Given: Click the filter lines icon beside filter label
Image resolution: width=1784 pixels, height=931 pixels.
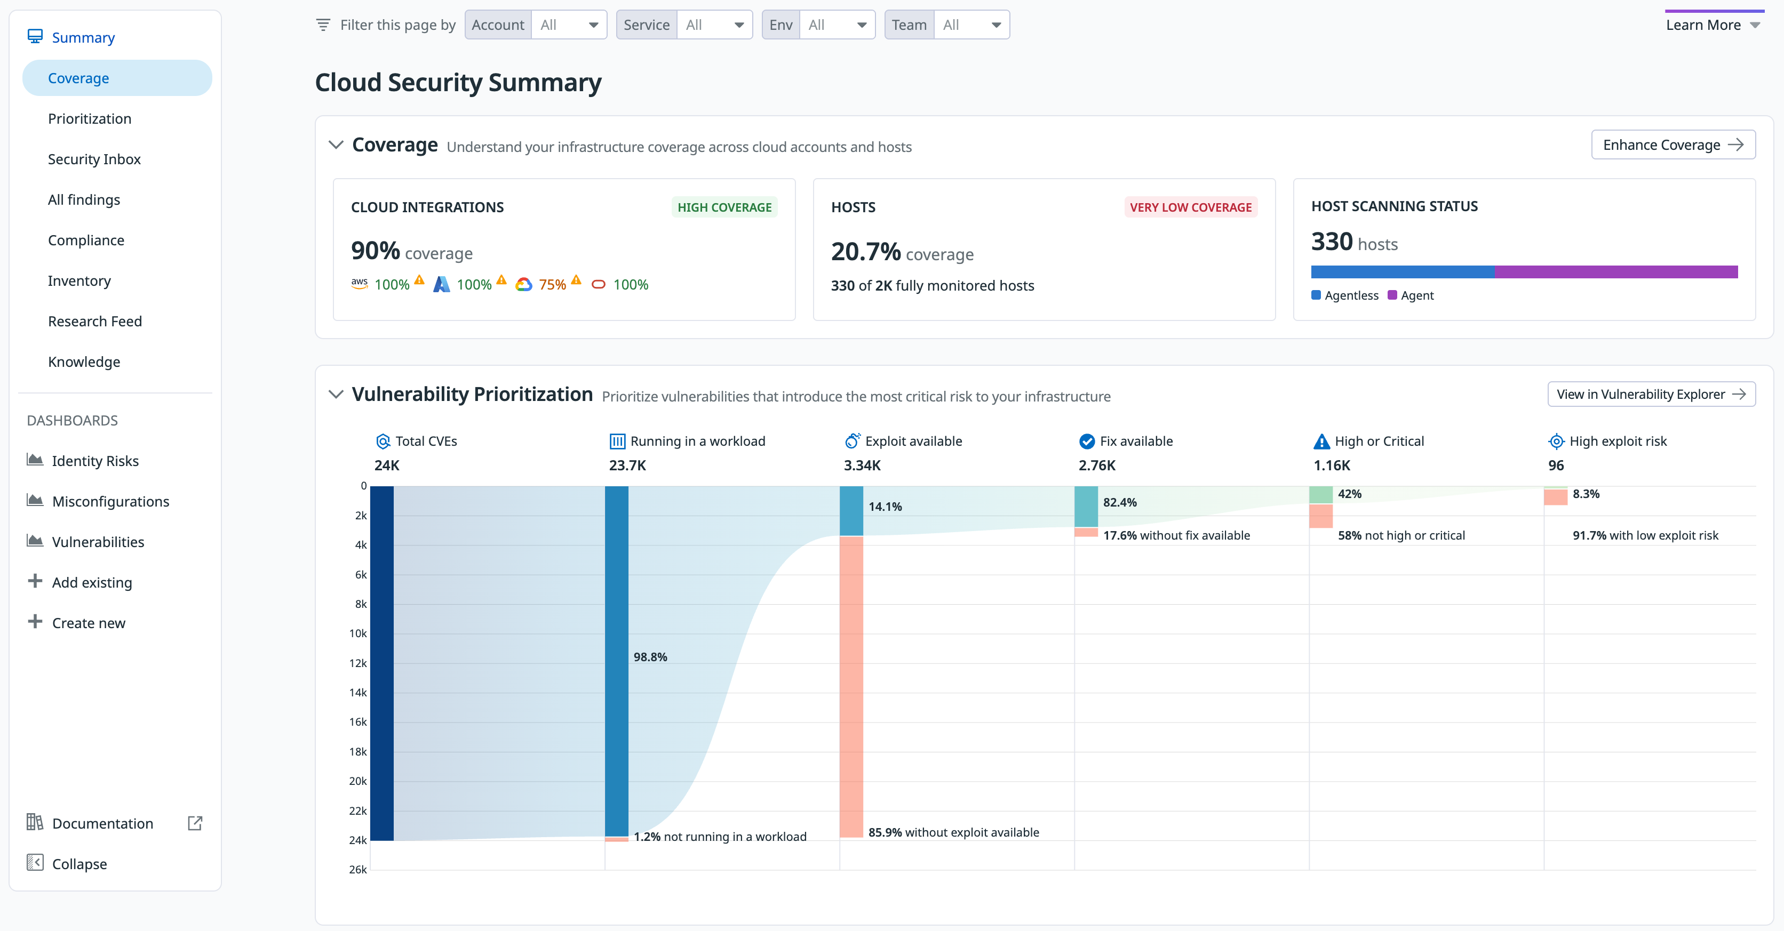Looking at the screenshot, I should [323, 25].
